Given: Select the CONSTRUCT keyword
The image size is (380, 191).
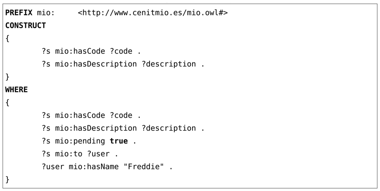Looking at the screenshot, I should click(26, 26).
